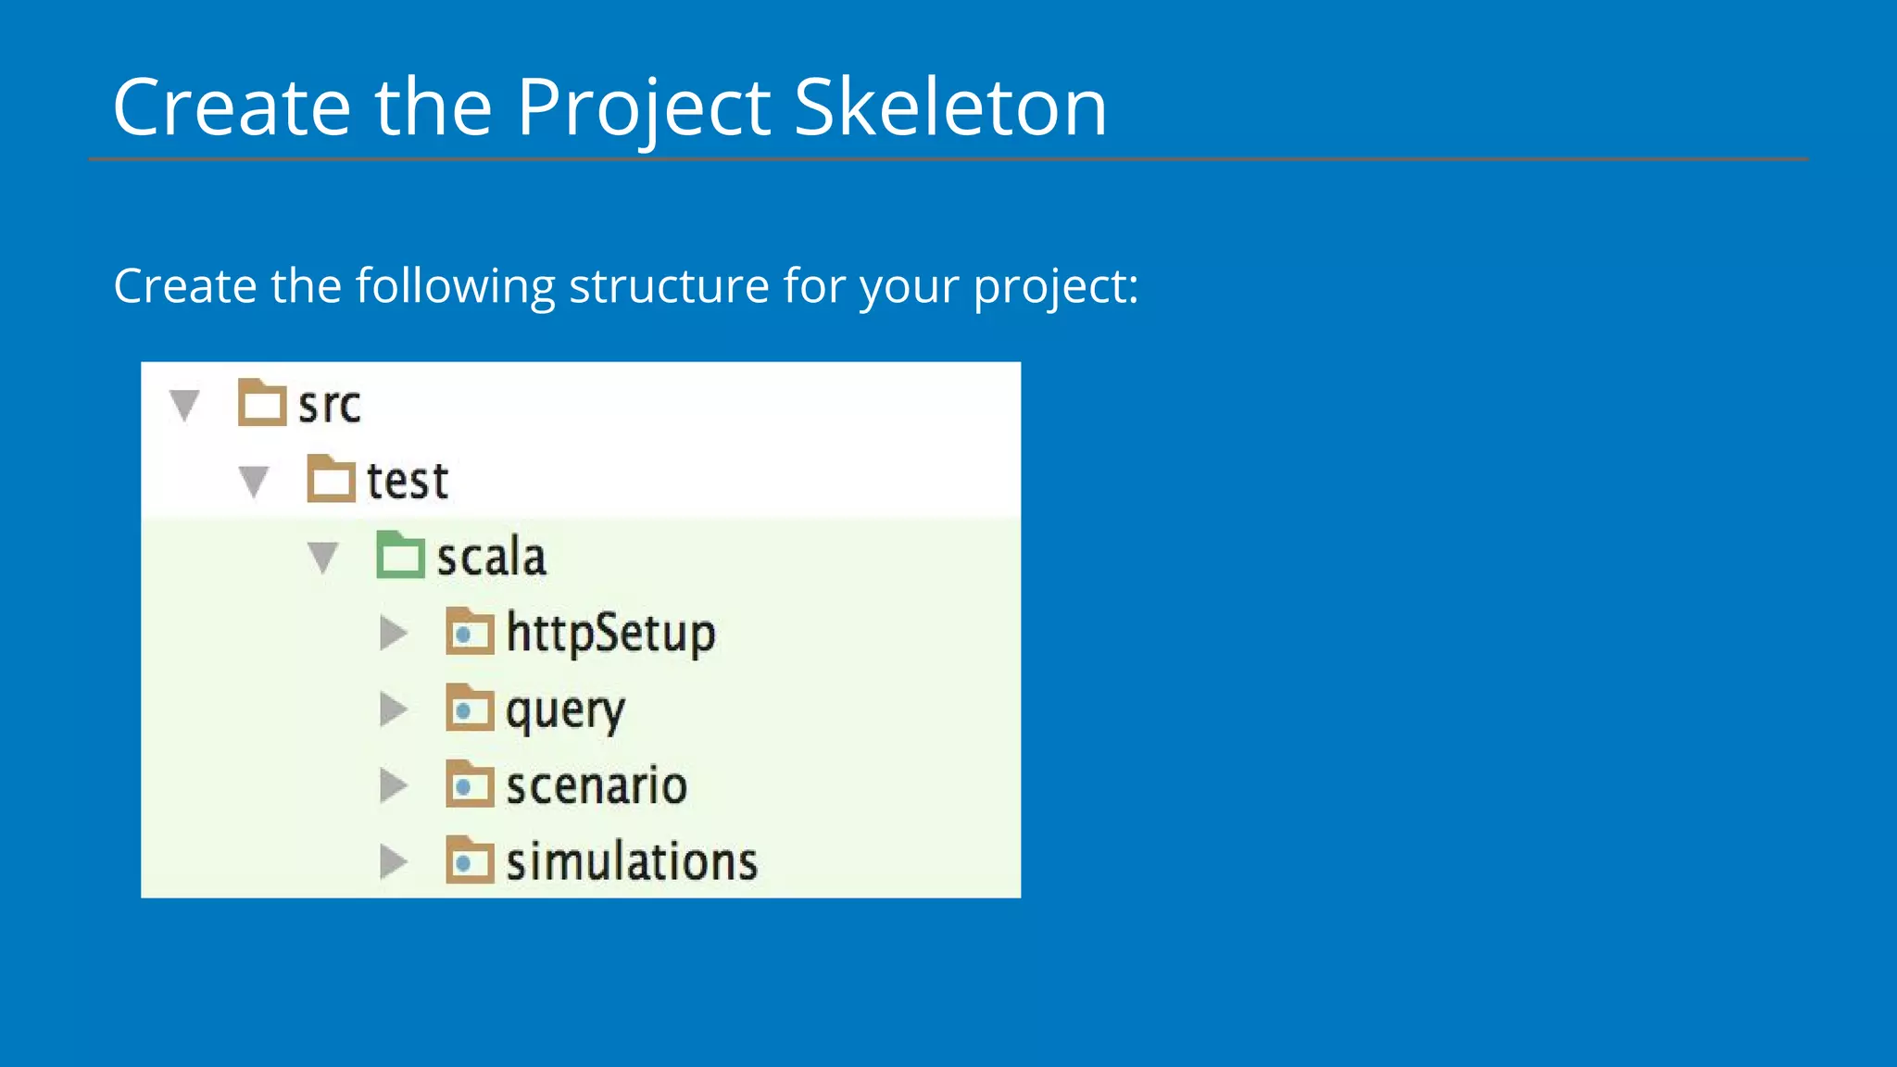
Task: Expand the scenario package arrow
Action: click(394, 785)
